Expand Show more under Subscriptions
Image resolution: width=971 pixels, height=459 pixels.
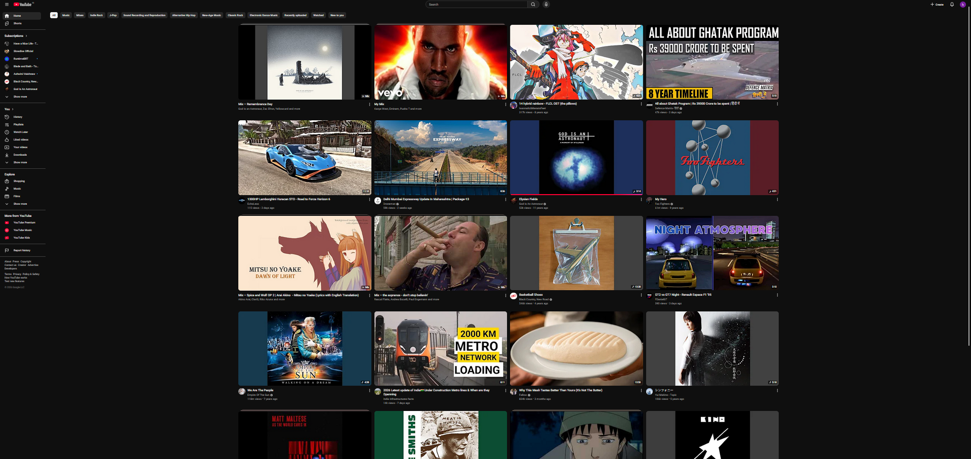[20, 97]
